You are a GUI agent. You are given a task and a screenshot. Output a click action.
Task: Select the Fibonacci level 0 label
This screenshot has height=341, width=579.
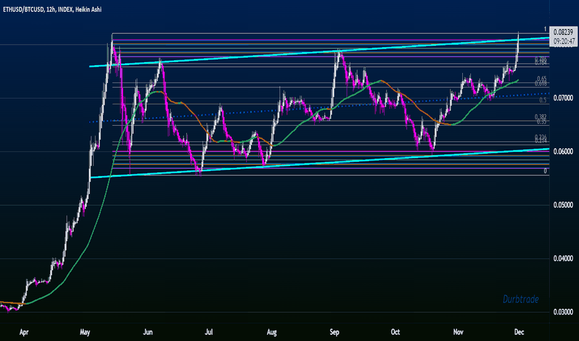click(x=545, y=171)
